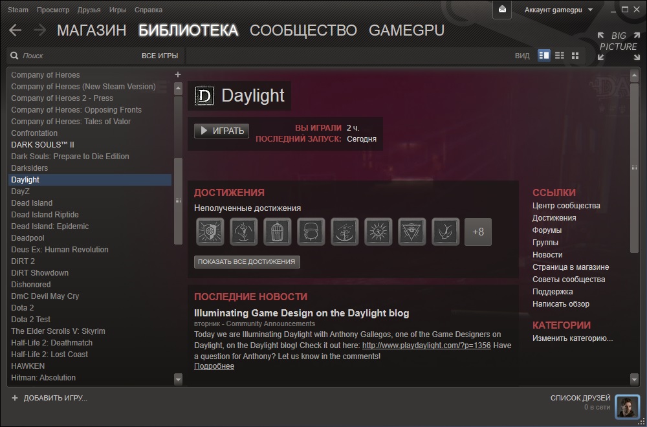Open the Просмотр menu
Screen dimensions: 647x427
click(x=53, y=10)
